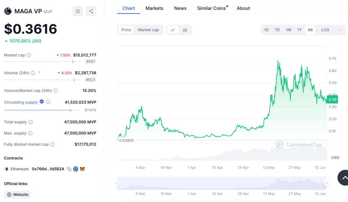This screenshot has width=348, height=202.
Task: Enable LOG scale on chart
Action: coord(325,30)
